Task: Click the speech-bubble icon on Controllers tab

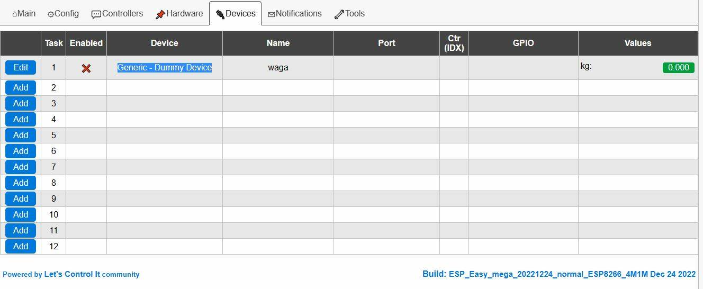Action: (x=96, y=15)
